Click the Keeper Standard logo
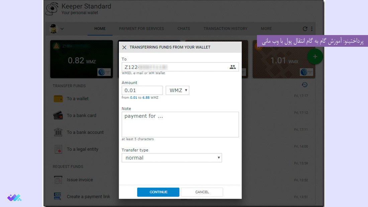368x207 pixels. (x=52, y=9)
